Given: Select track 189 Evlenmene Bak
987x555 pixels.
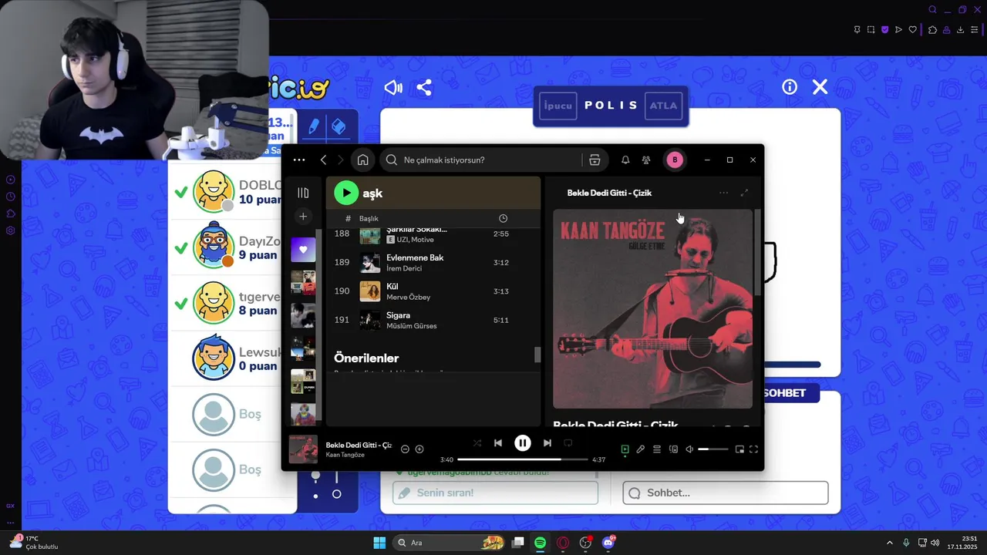Looking at the screenshot, I should 433,262.
